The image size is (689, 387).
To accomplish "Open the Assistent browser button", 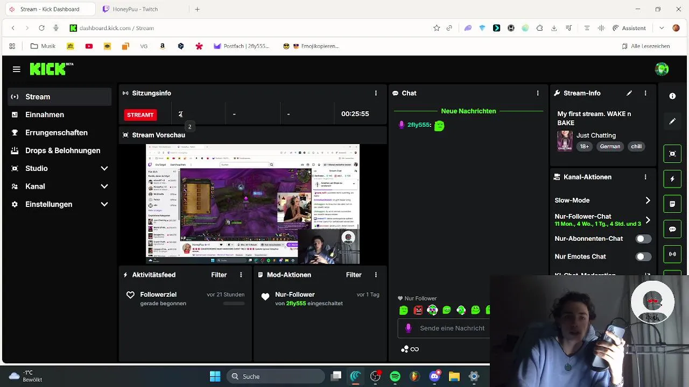I will (x=629, y=28).
